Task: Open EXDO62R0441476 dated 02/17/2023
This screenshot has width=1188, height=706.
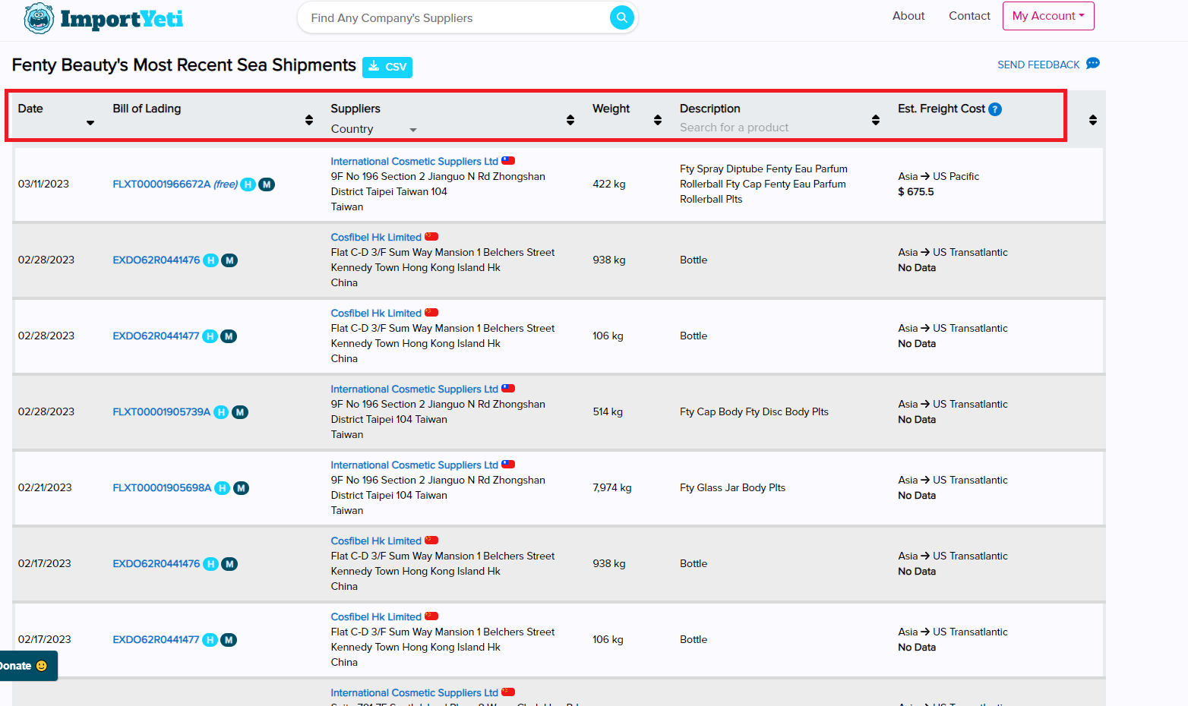Action: pyautogui.click(x=156, y=564)
